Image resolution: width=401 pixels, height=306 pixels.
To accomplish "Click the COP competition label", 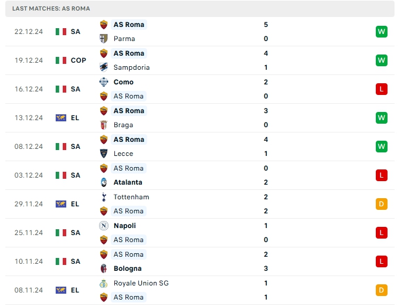I will [x=79, y=60].
